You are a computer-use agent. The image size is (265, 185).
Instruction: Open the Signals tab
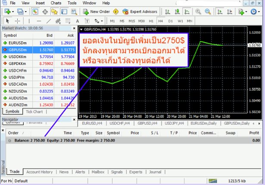point(117,172)
